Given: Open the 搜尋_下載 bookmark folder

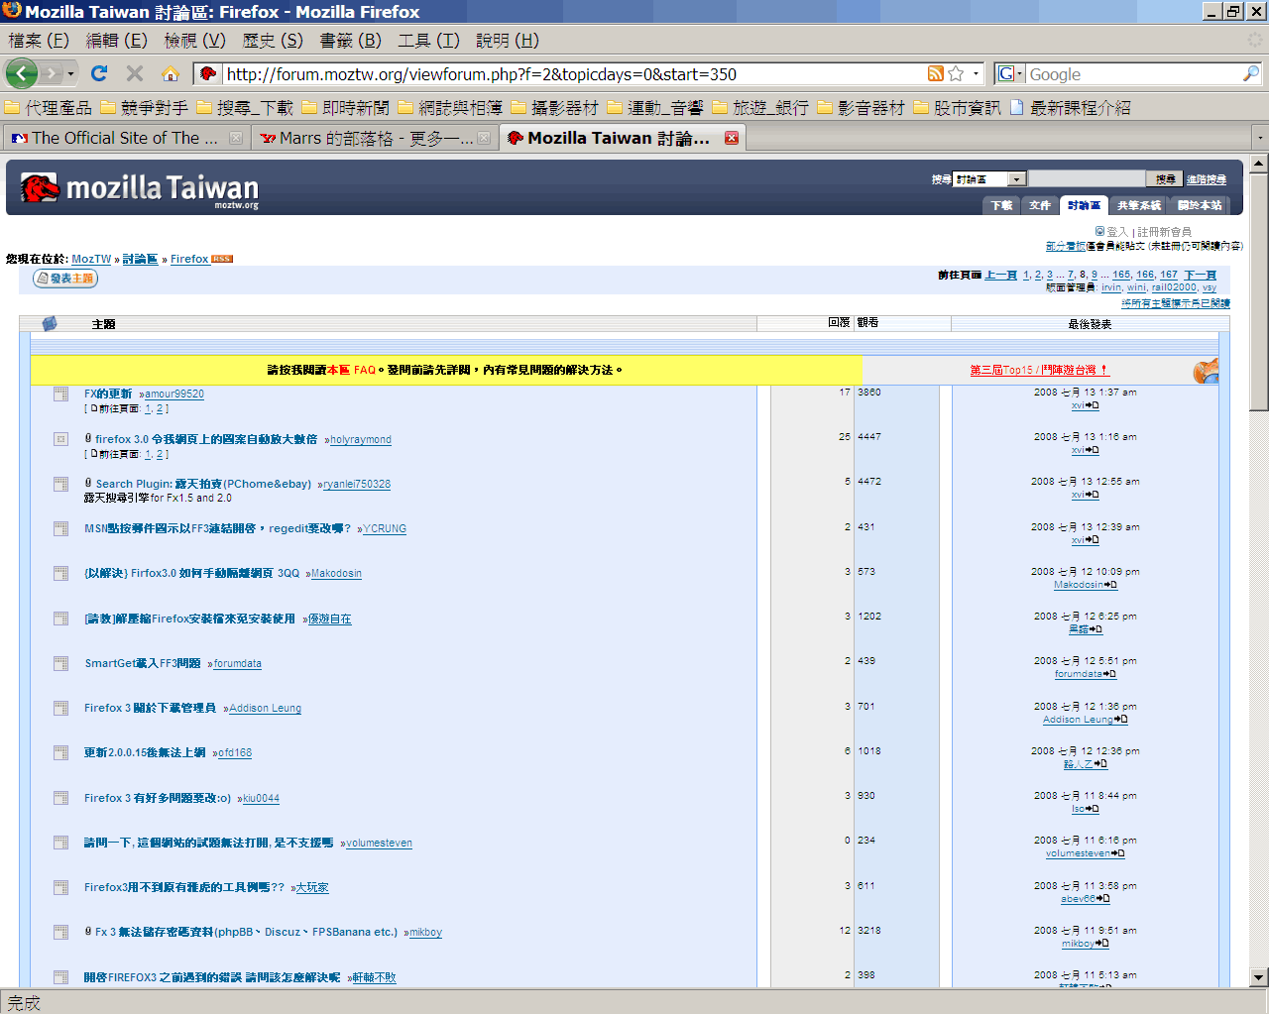Looking at the screenshot, I should click(245, 107).
